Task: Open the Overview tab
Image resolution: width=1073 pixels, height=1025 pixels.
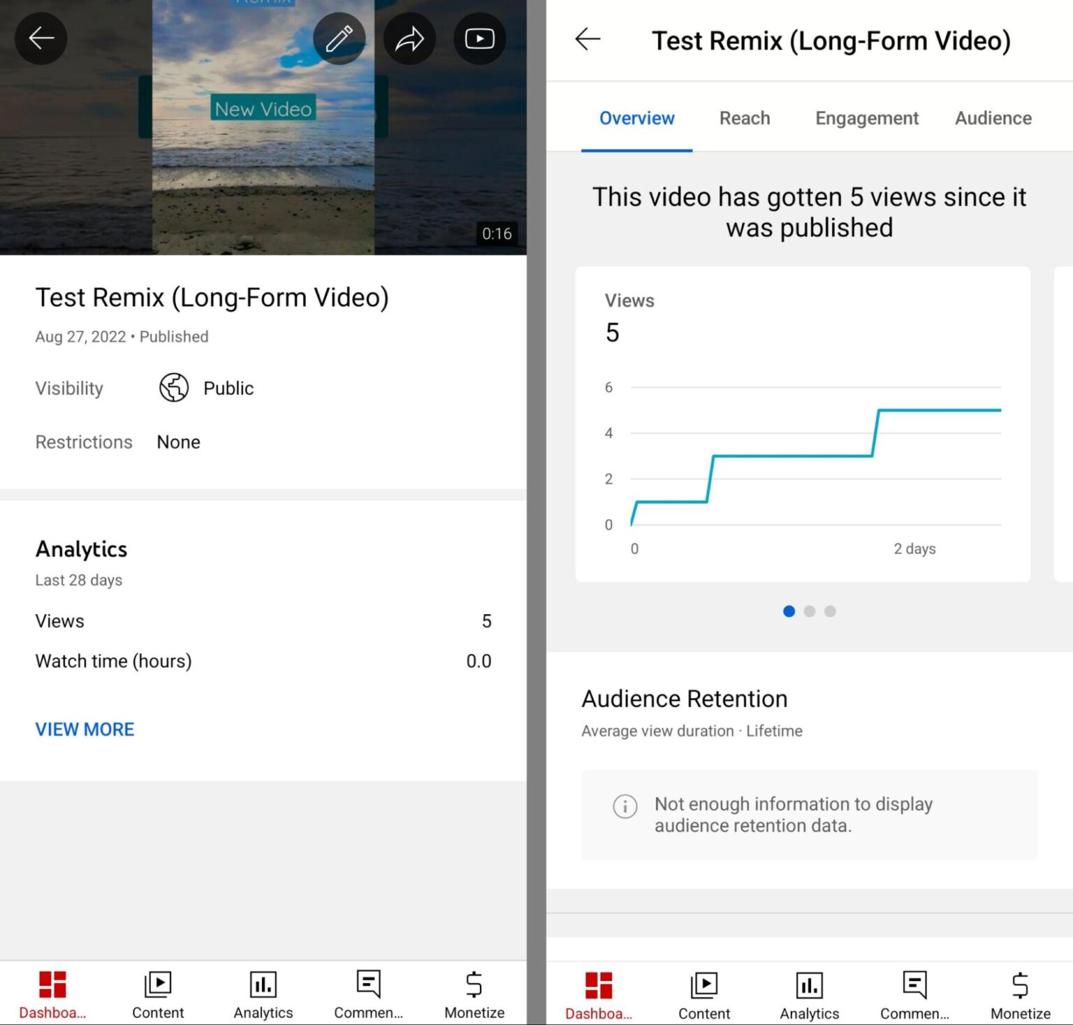Action: click(636, 118)
